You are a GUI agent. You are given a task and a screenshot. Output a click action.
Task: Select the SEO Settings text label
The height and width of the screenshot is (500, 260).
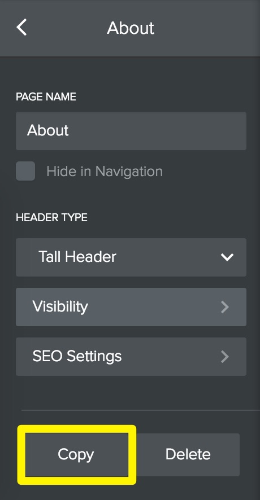[77, 356]
